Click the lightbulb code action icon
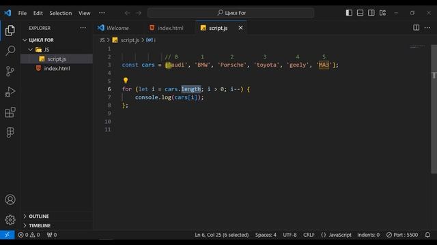 (126, 80)
